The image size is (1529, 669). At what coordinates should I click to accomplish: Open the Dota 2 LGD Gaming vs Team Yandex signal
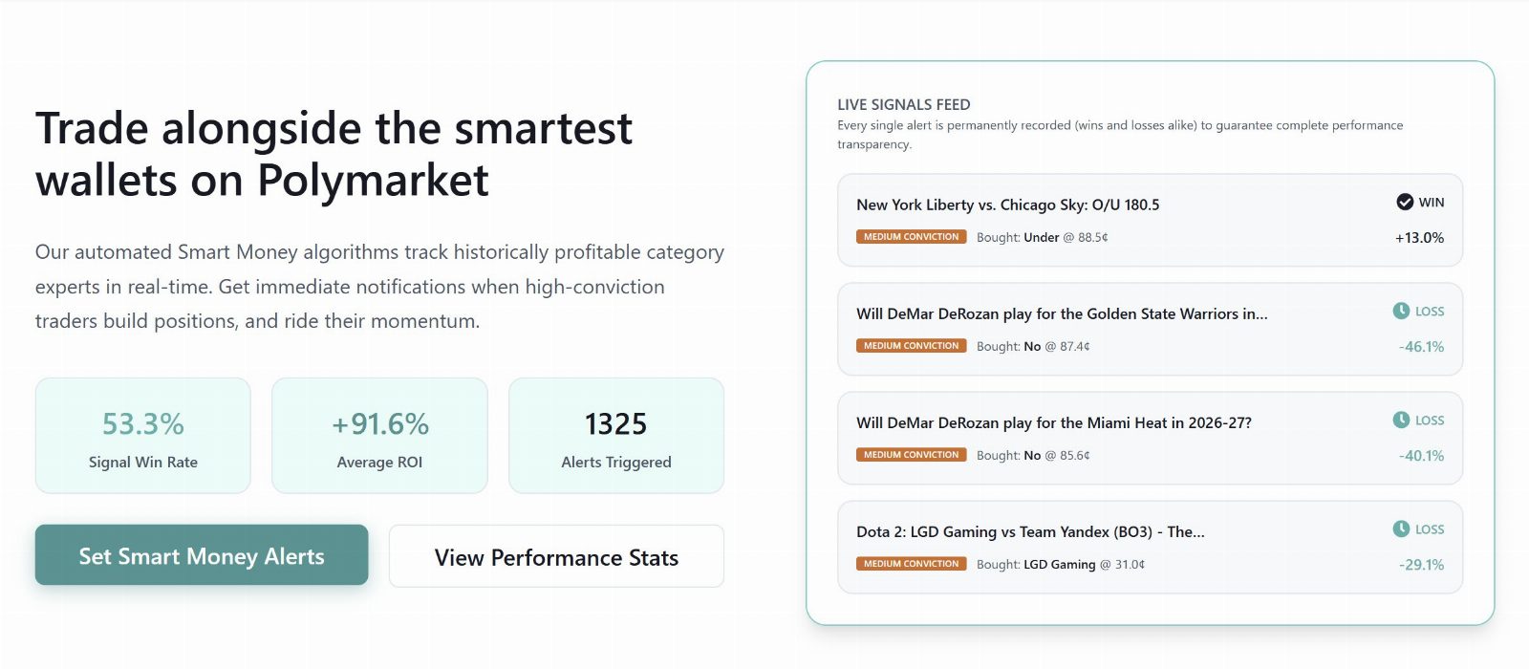click(1150, 547)
